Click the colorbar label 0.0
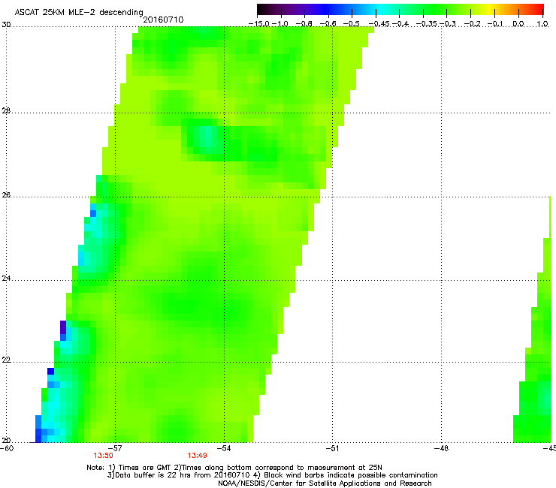This screenshot has height=488, width=556. (518, 24)
